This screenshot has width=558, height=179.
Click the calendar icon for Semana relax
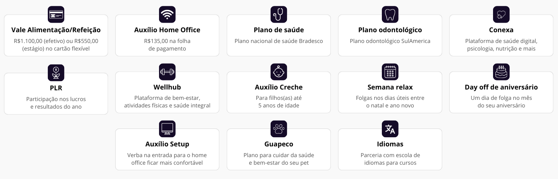click(x=390, y=72)
